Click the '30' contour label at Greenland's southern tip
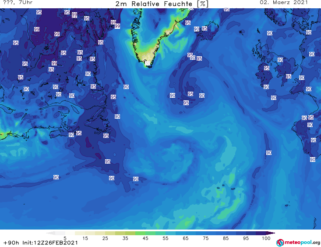 click(x=148, y=63)
